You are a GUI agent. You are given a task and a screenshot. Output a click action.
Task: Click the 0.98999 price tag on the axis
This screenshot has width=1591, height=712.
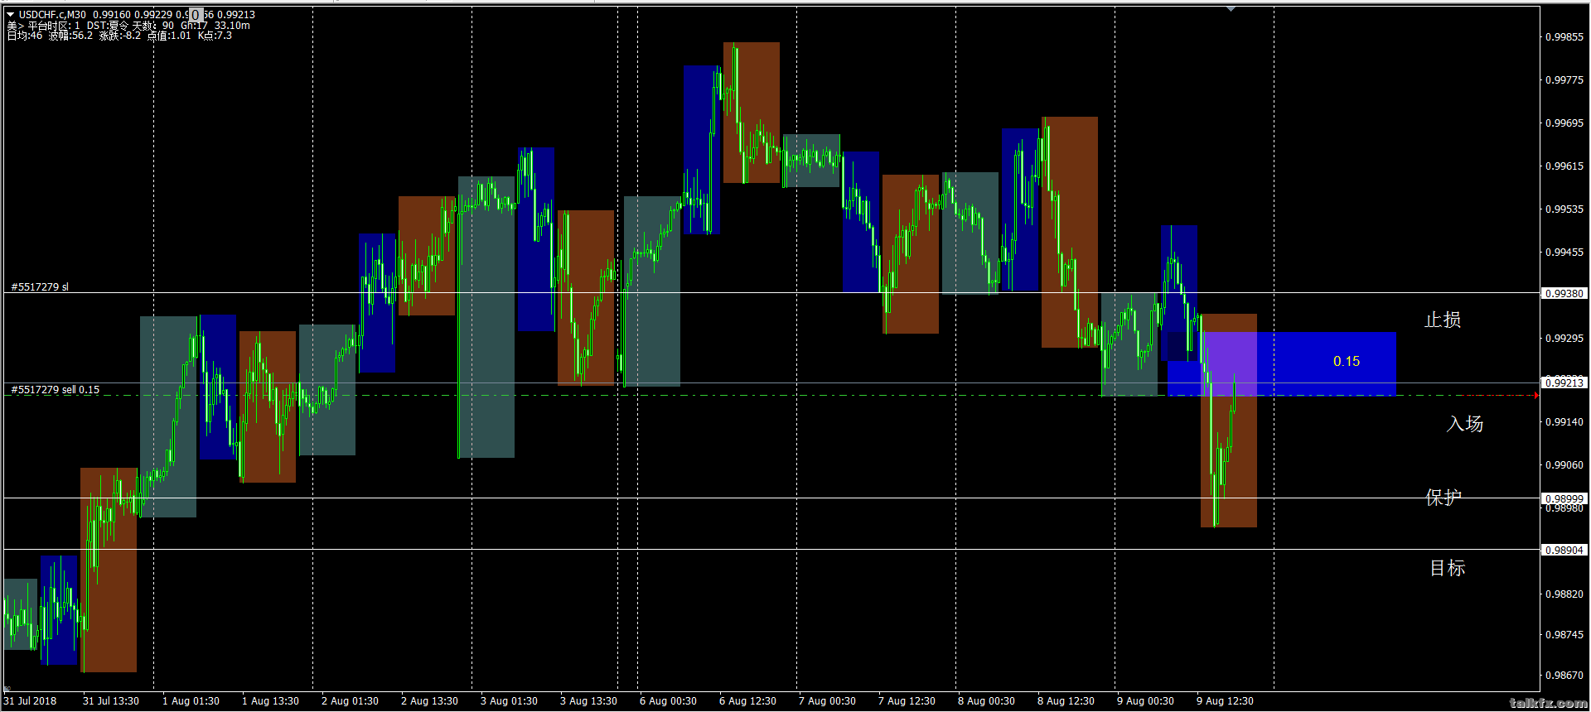pos(1564,498)
